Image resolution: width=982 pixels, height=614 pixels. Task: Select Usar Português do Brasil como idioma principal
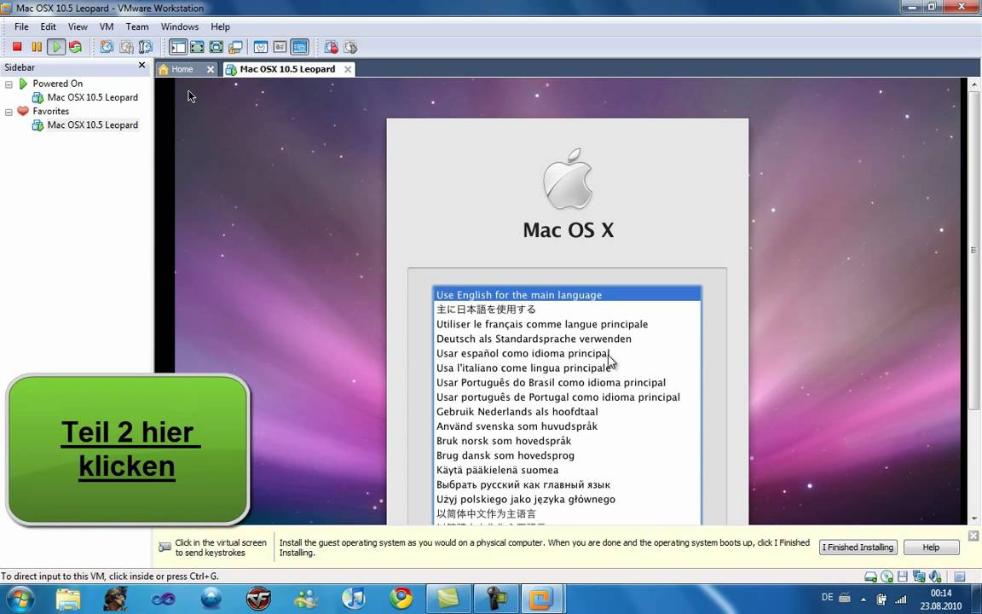tap(567, 382)
